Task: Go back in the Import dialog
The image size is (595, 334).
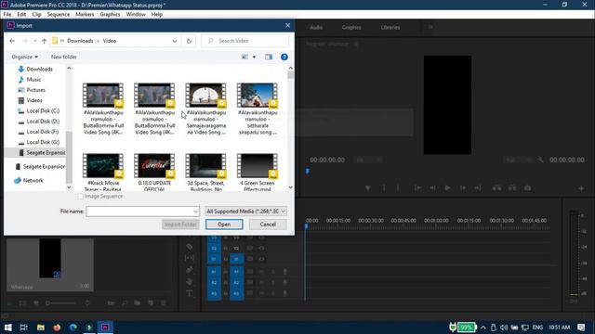Action: pyautogui.click(x=12, y=41)
